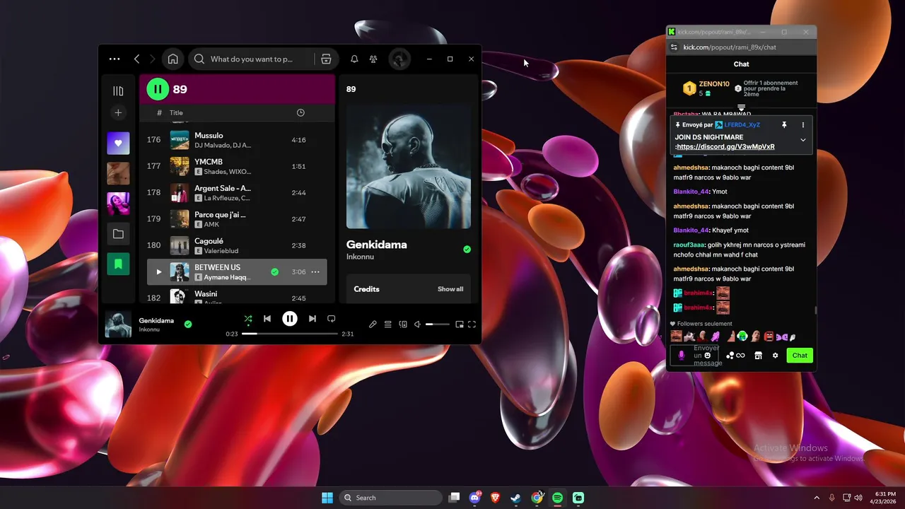This screenshot has width=905, height=509.
Task: Expand the pinned message chevron in Kick chat
Action: point(802,140)
